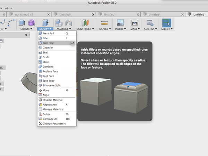Open the CONSTRUCT dropdown
Viewport: 208px width, 156px height.
[85, 29]
